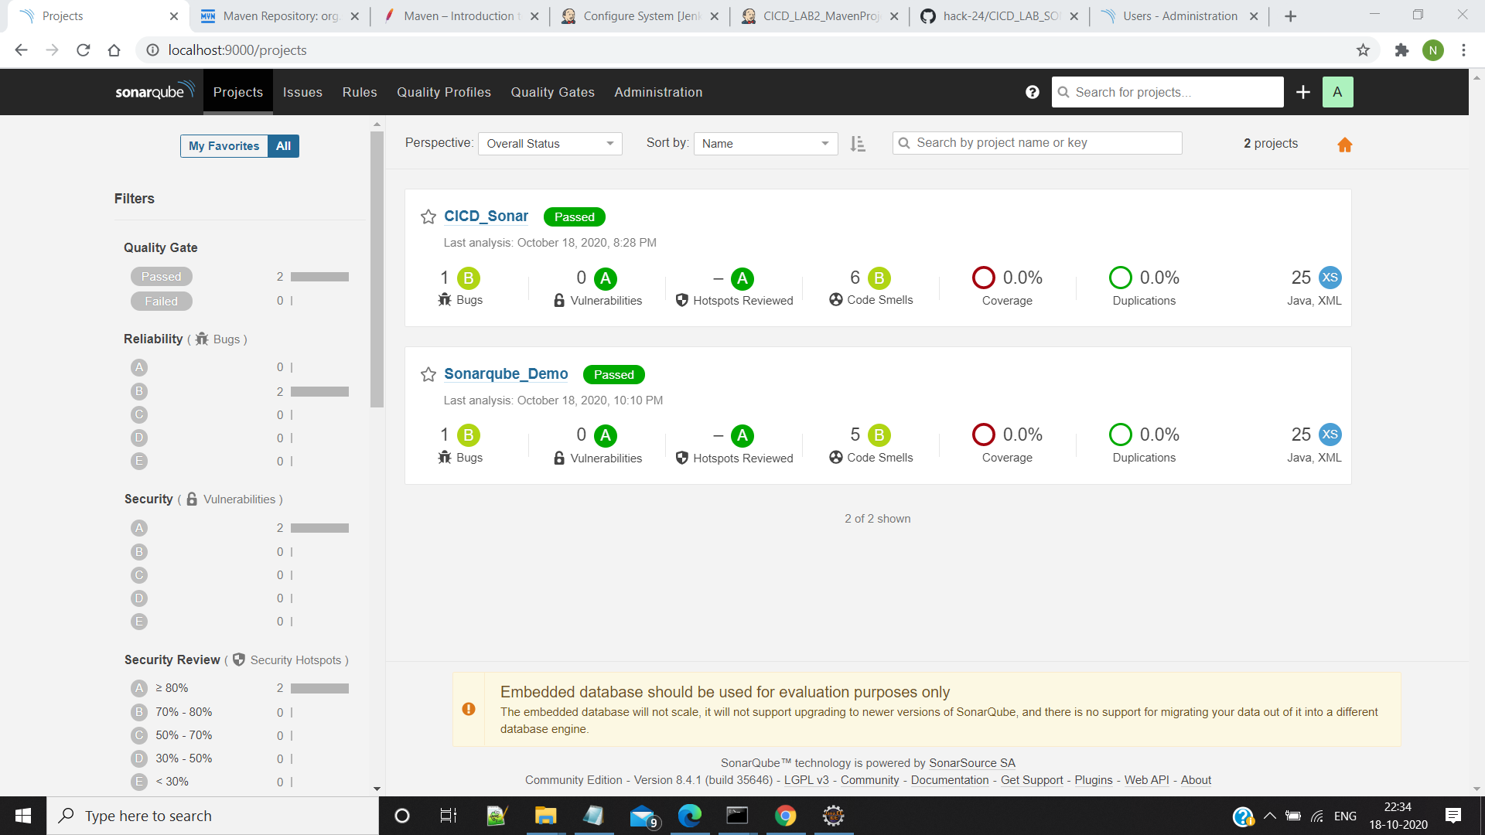
Task: Toggle the sort order icon
Action: [858, 144]
